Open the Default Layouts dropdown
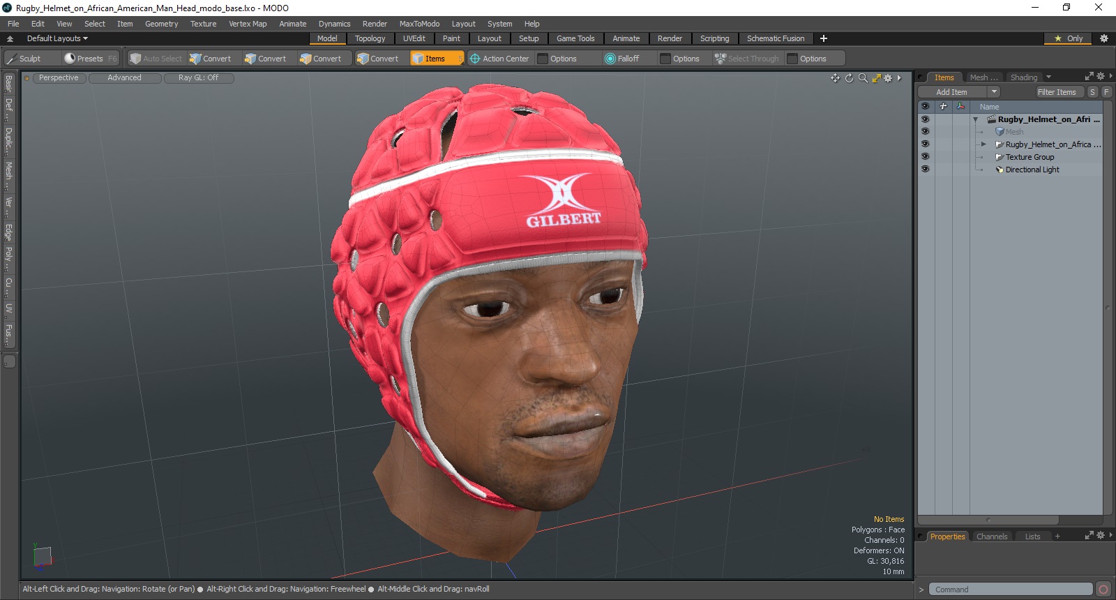 tap(57, 38)
